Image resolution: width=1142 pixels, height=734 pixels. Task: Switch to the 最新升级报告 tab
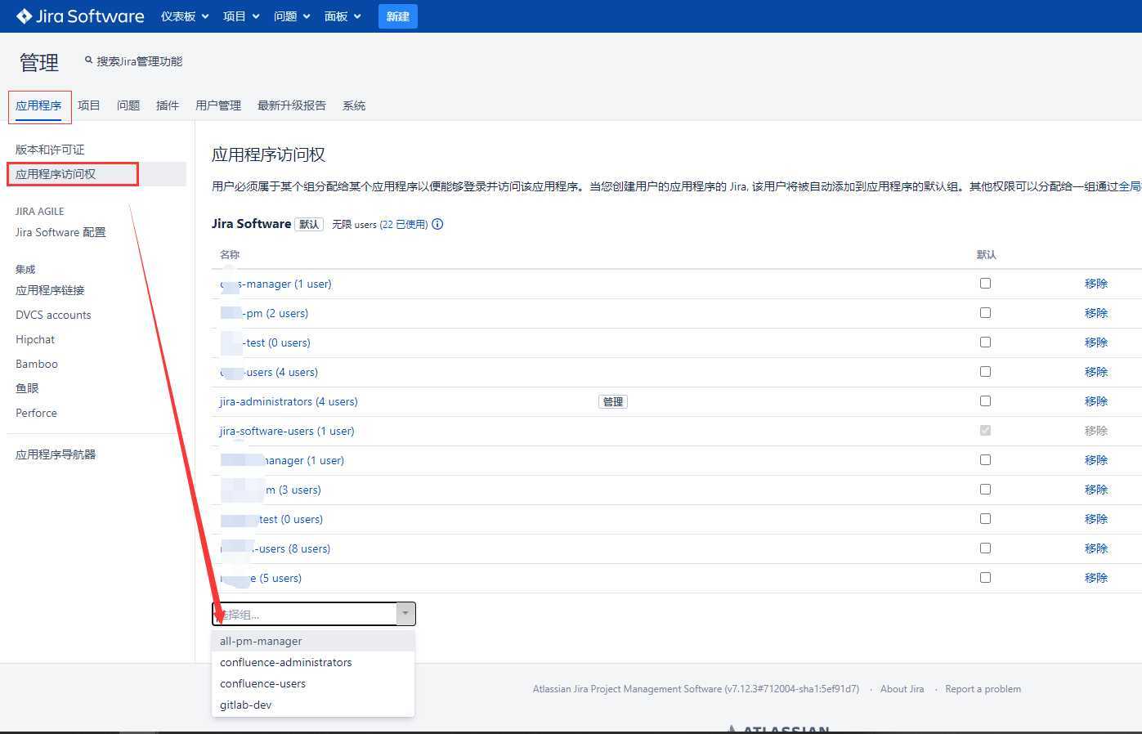point(292,105)
